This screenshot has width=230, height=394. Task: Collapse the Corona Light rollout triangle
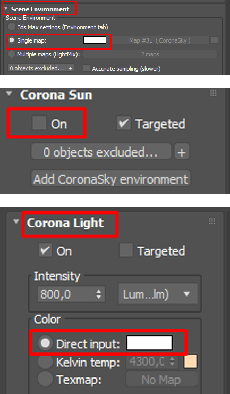click(x=16, y=221)
